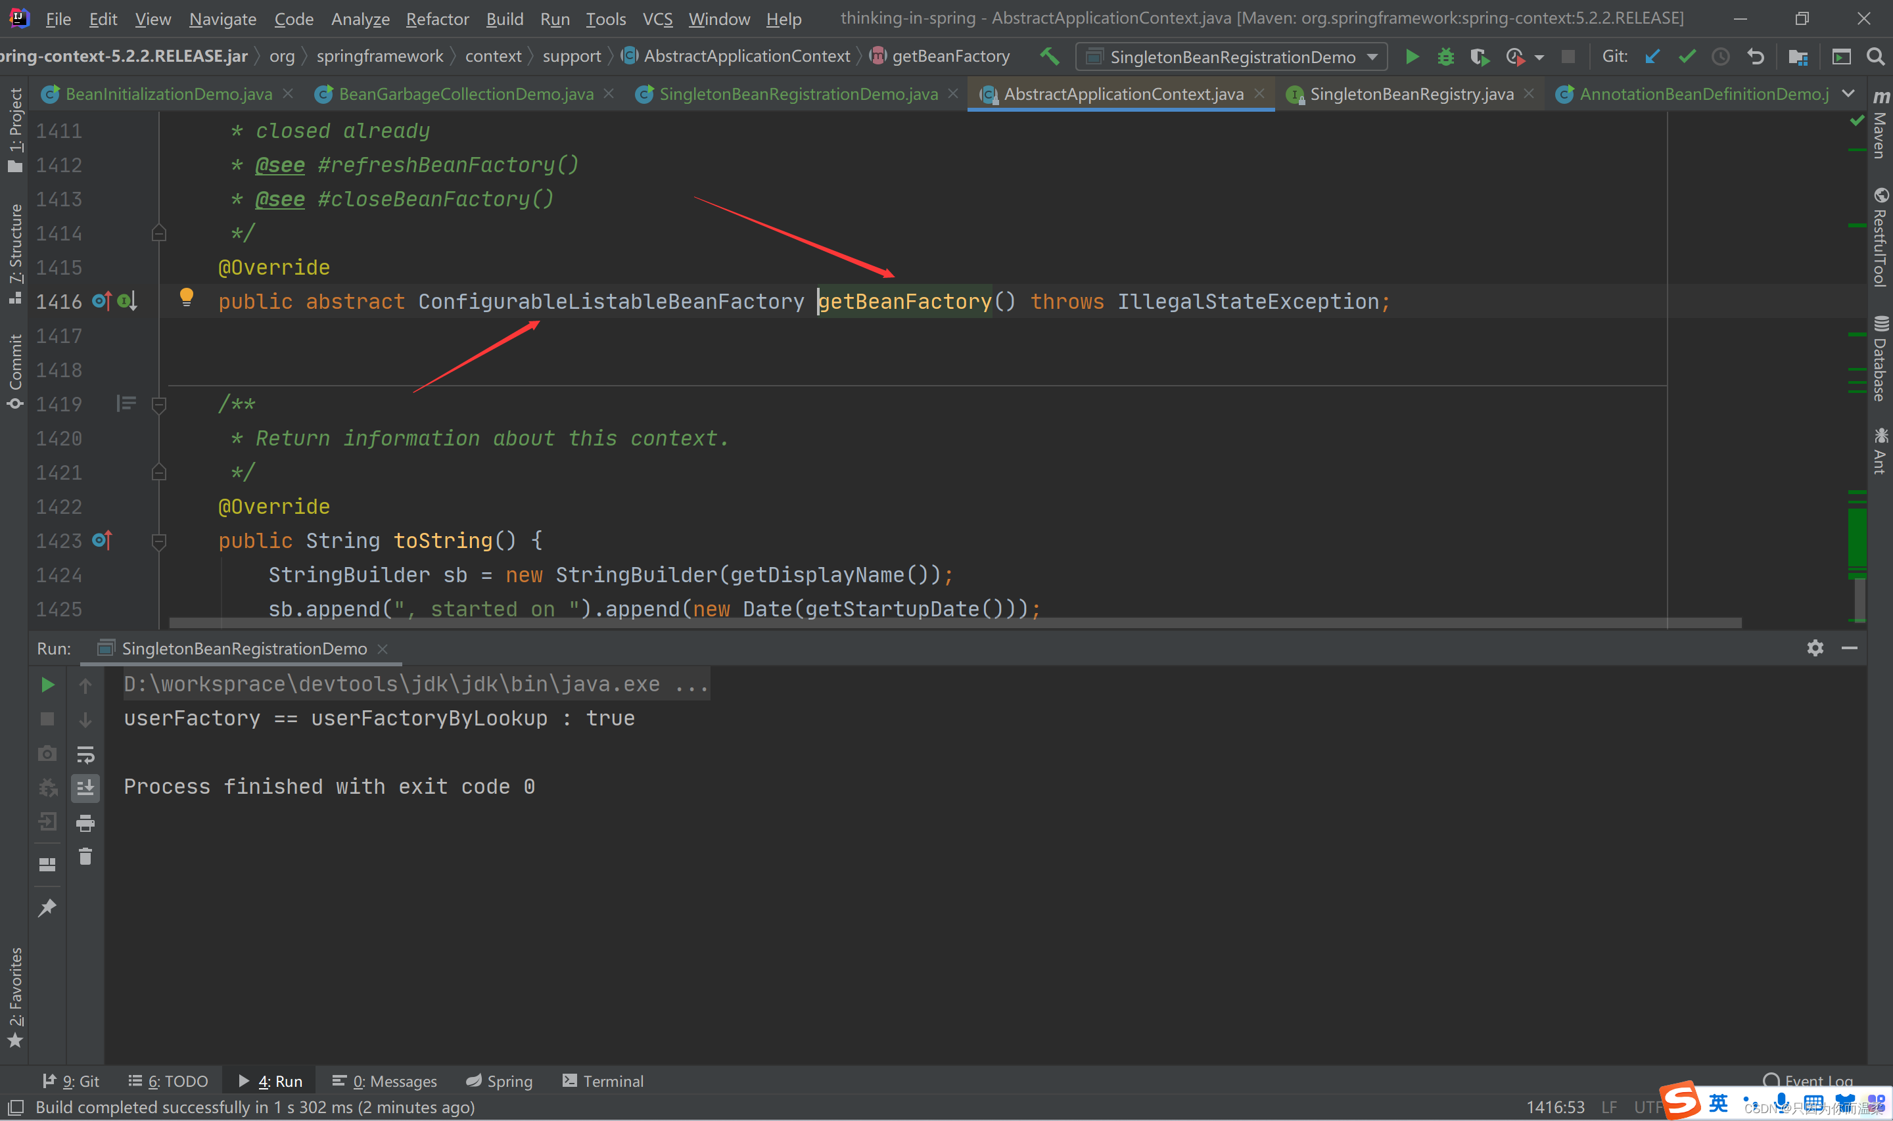
Task: Rollback changes with undo arrow icon
Action: click(x=1756, y=57)
